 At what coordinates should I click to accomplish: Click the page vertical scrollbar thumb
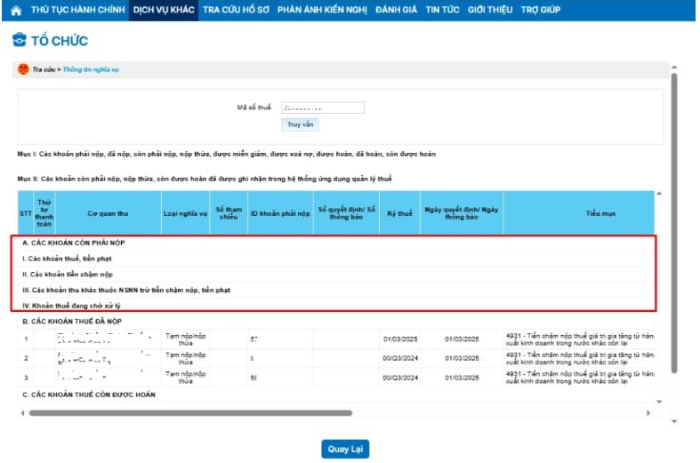(674, 223)
